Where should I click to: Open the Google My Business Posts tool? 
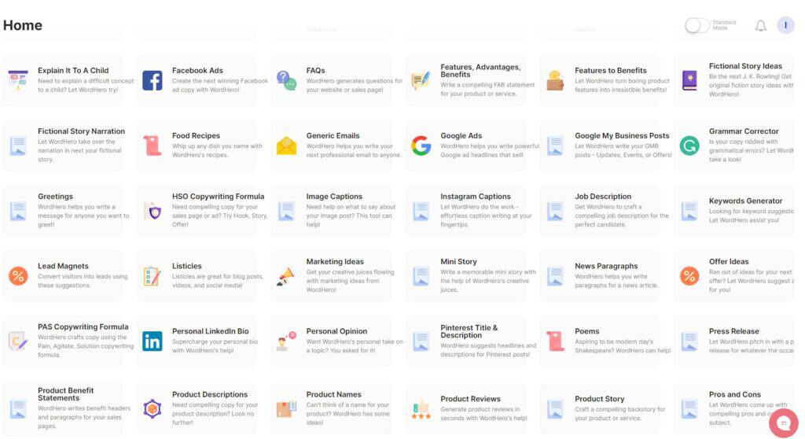coord(600,146)
